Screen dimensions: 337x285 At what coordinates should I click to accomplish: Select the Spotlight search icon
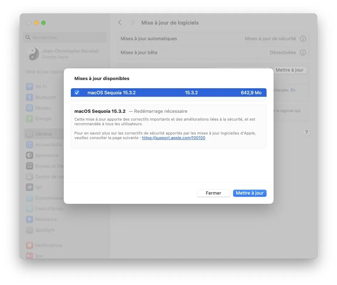tap(30, 230)
